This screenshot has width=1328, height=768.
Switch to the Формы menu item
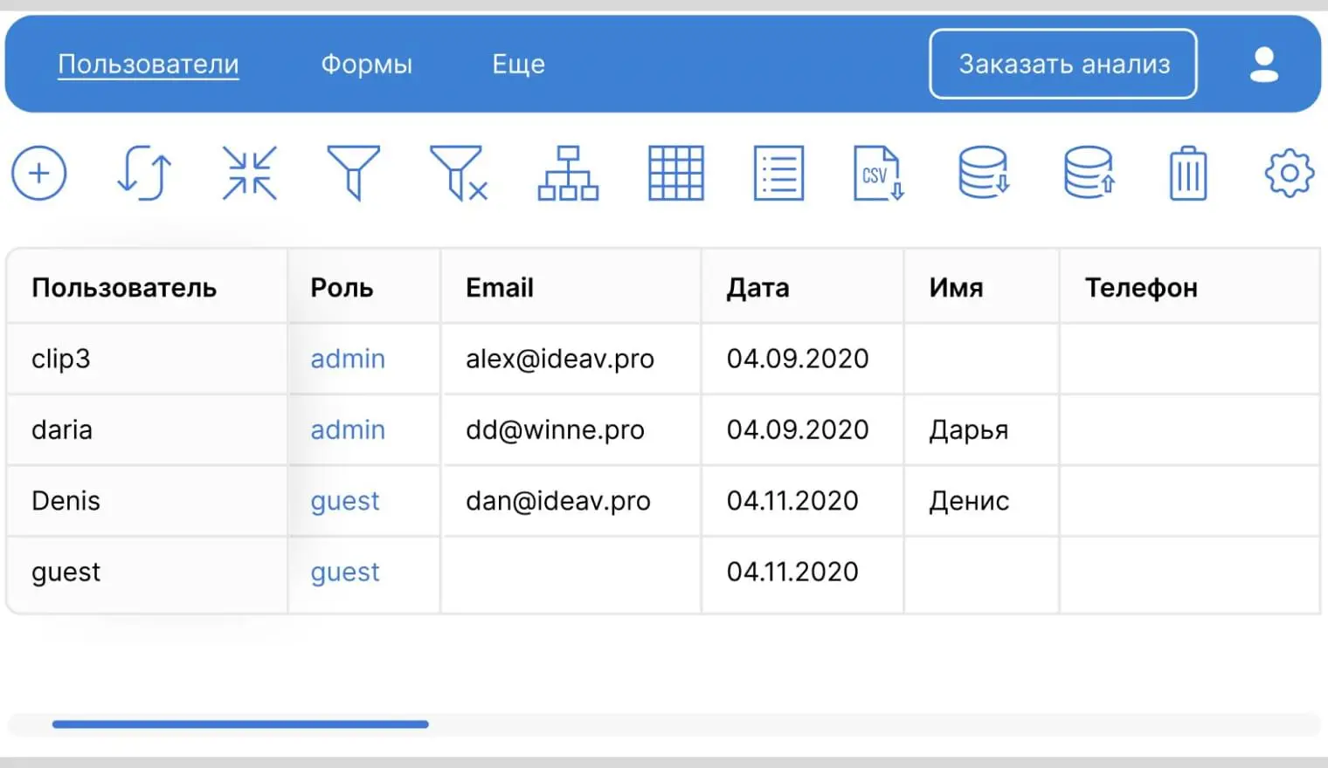(366, 65)
